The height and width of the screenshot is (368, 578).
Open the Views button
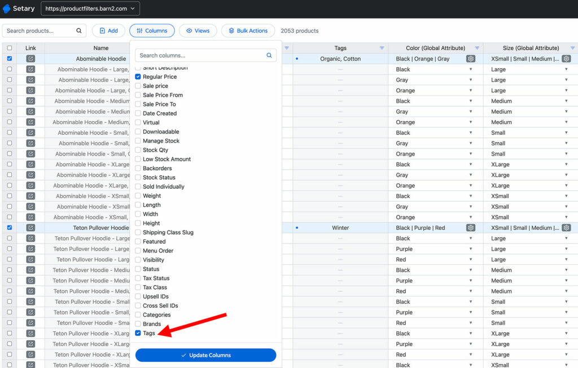tap(198, 30)
